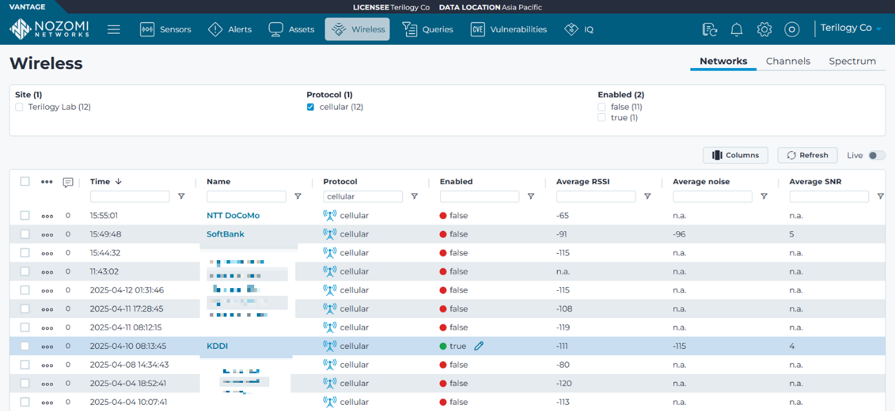Viewport: 895px width, 411px height.
Task: Click the cellular antenna icon in KDDI row
Action: click(x=330, y=345)
